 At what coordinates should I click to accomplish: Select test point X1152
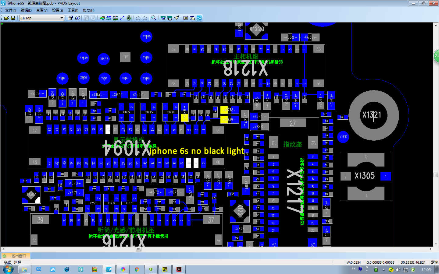pyautogui.click(x=104, y=59)
